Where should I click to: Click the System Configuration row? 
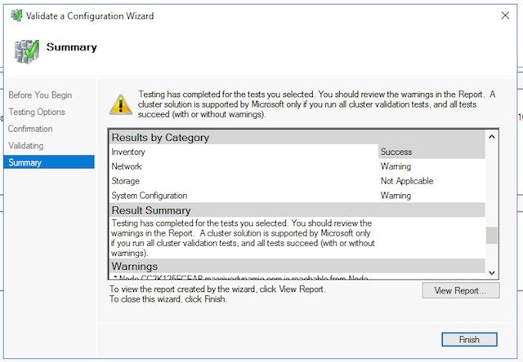point(245,196)
